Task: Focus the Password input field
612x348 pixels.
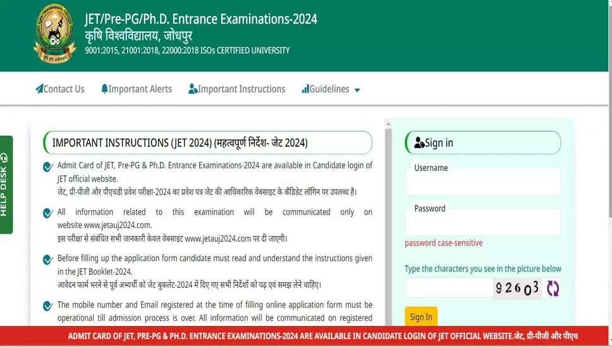Action: (x=482, y=223)
